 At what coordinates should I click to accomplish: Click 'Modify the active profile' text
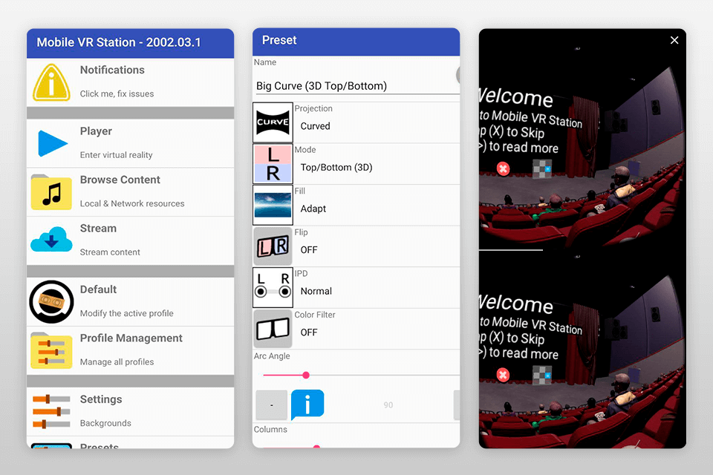tap(126, 313)
